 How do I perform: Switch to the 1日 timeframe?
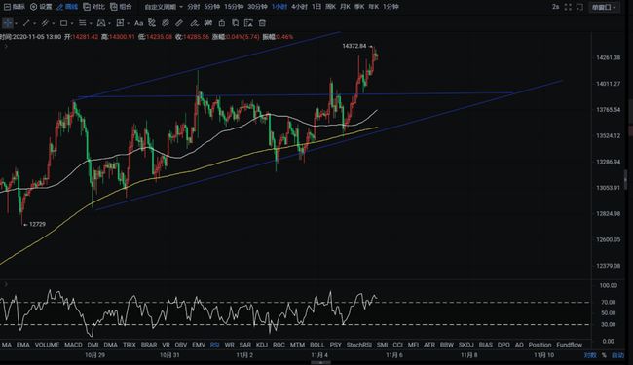pos(316,7)
